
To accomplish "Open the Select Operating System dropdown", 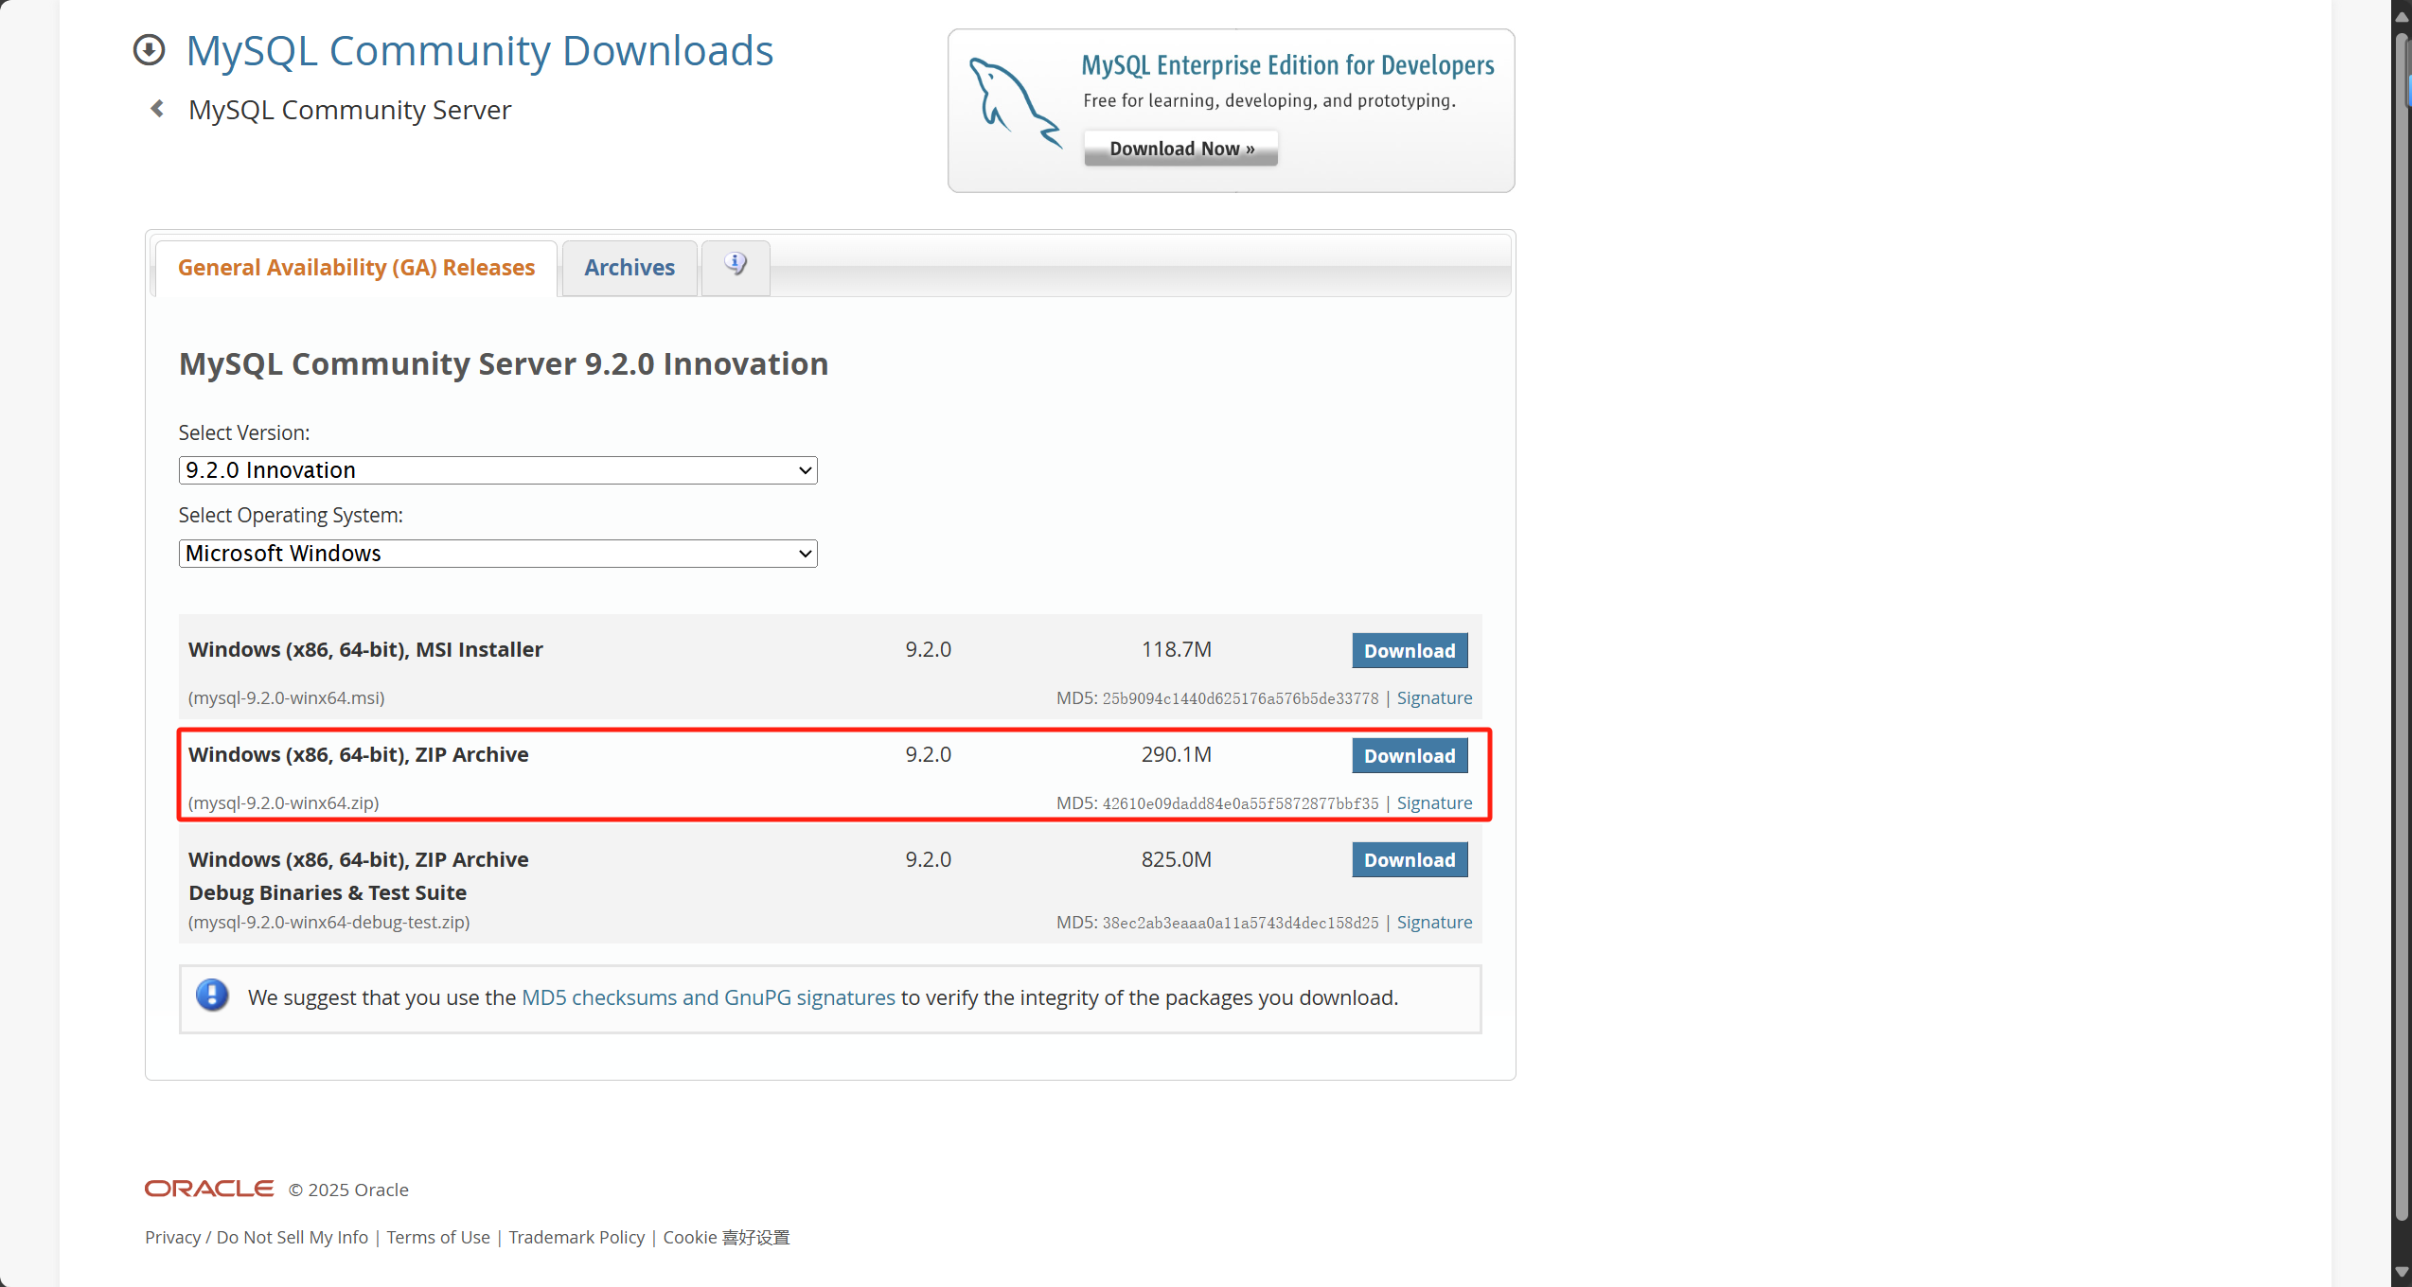I will (x=497, y=553).
